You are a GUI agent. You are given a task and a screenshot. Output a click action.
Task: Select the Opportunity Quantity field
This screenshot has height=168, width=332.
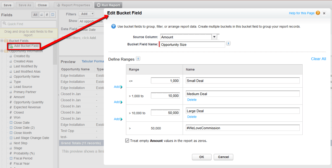pos(28,102)
